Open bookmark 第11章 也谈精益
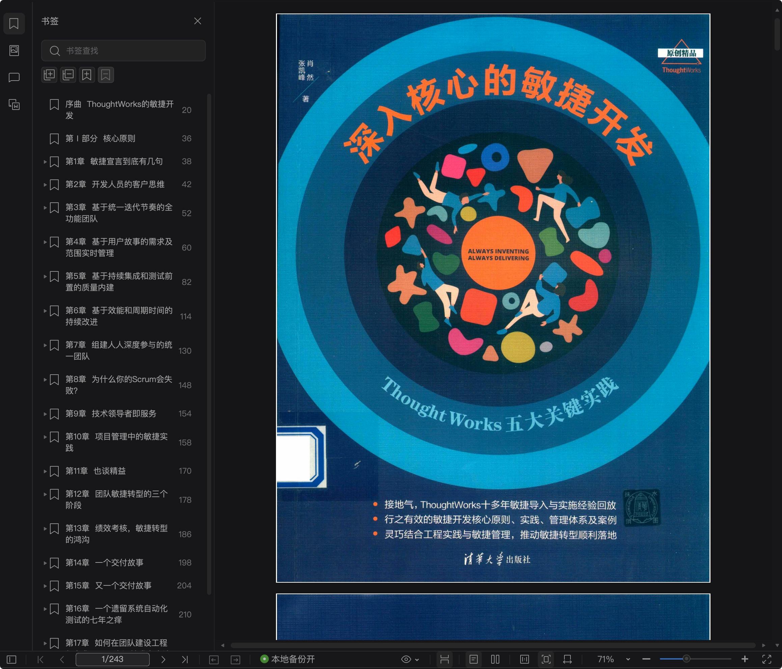 (x=95, y=471)
